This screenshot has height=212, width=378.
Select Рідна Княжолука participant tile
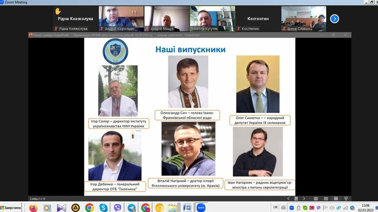pos(75,18)
